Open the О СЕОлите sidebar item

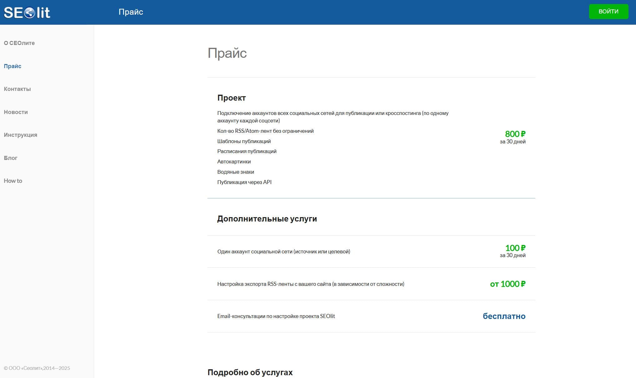point(19,43)
